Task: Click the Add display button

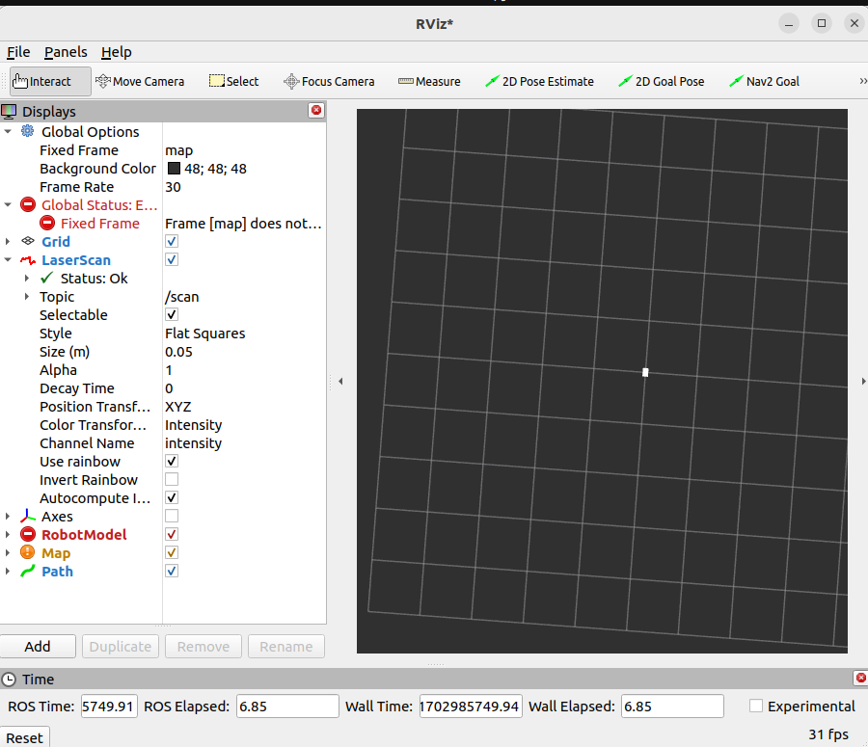Action: pyautogui.click(x=38, y=647)
